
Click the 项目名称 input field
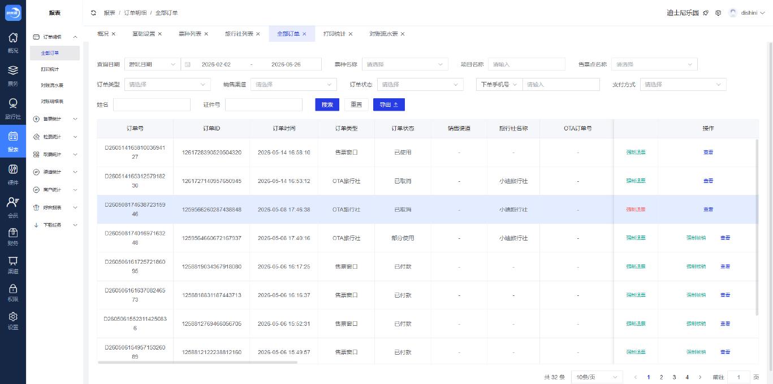(x=526, y=64)
